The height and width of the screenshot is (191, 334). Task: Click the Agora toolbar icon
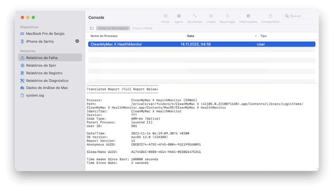pyautogui.click(x=179, y=16)
